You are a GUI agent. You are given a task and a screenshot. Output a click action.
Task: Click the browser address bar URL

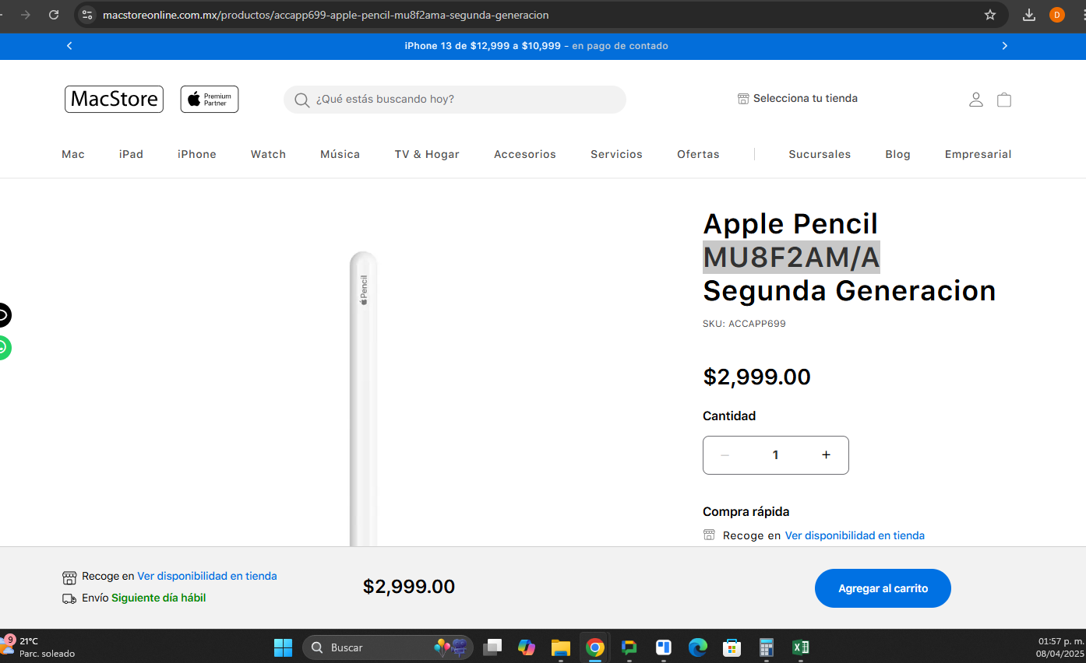click(x=326, y=15)
